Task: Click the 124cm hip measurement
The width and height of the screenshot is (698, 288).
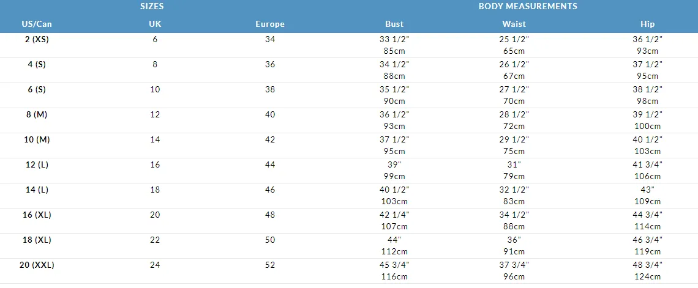Action: click(648, 277)
